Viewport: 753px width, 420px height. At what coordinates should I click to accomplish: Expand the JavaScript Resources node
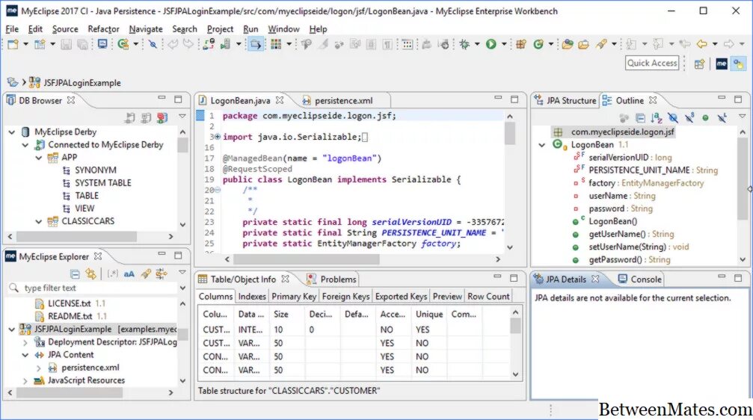pyautogui.click(x=25, y=380)
